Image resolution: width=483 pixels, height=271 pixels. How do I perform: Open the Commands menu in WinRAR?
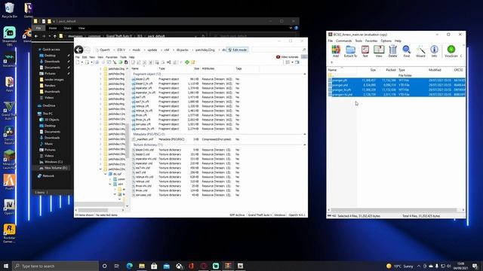344,41
